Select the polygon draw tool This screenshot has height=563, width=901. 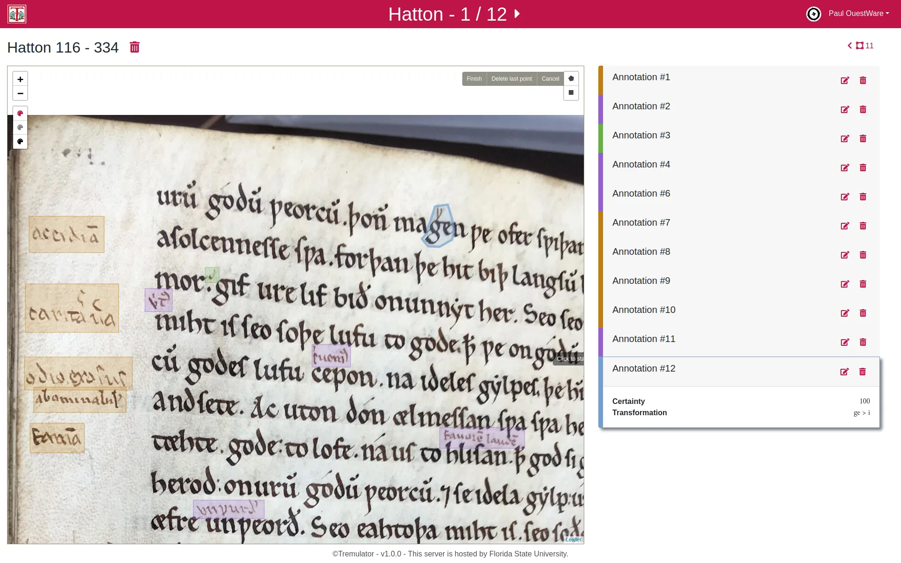pos(571,78)
